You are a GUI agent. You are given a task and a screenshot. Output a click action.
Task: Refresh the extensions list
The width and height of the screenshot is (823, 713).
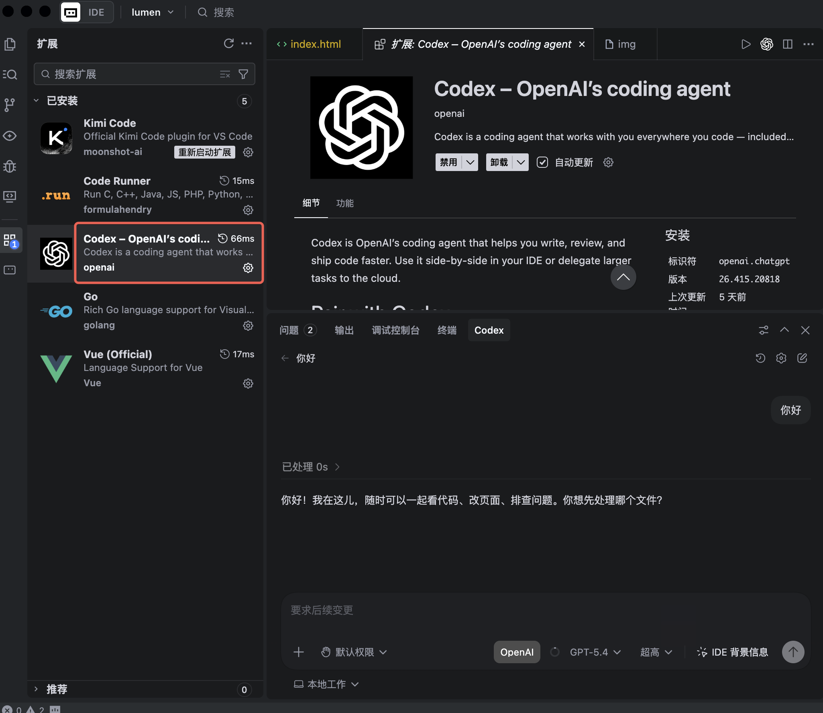pos(228,43)
